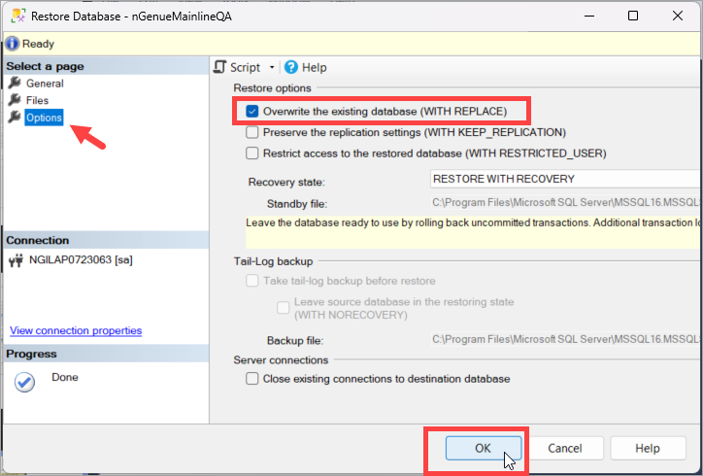Check Take tail-log backup before restore
Screen dimensions: 703x476
coord(251,281)
